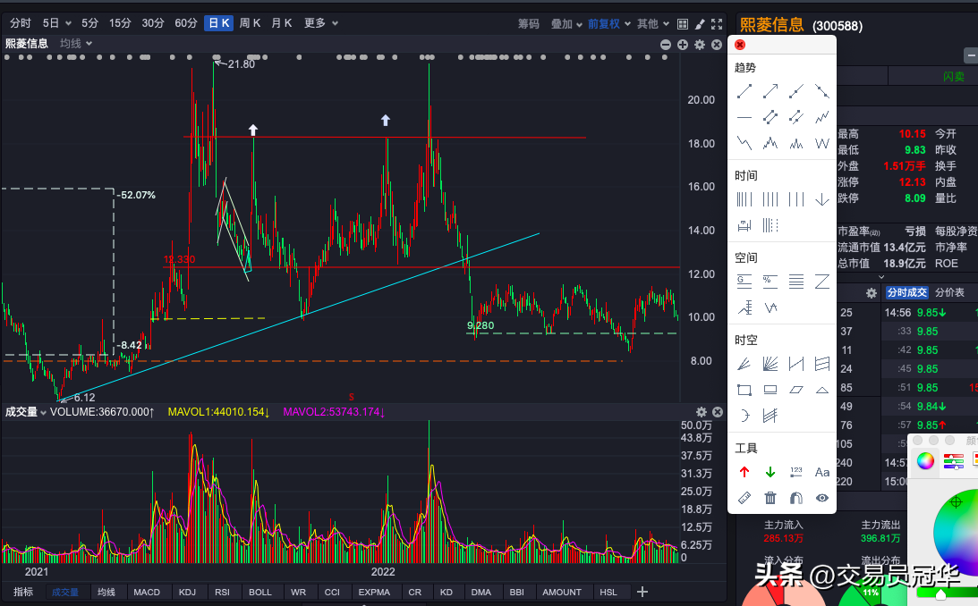
Task: Open the color wheel picker mode
Action: click(x=925, y=461)
